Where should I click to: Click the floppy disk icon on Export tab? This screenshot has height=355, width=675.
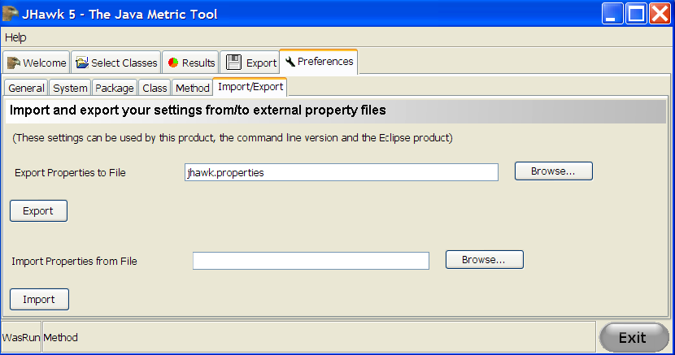[233, 63]
